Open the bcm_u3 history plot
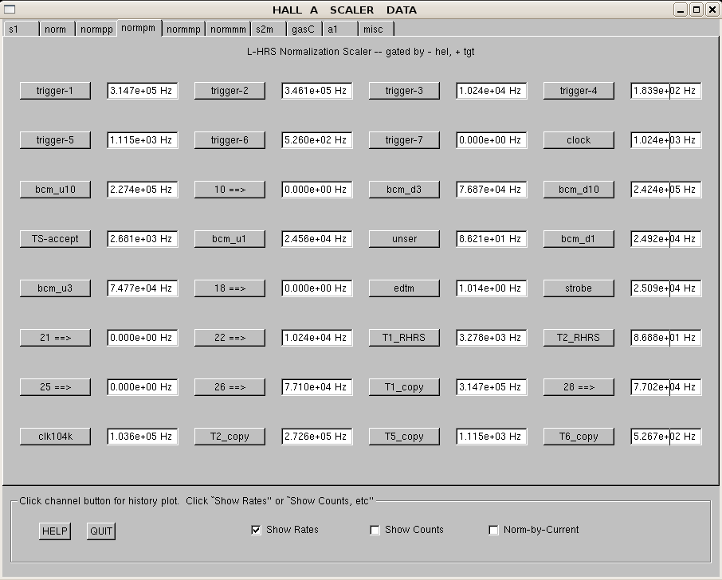Screen dimensions: 722x580 55,288
